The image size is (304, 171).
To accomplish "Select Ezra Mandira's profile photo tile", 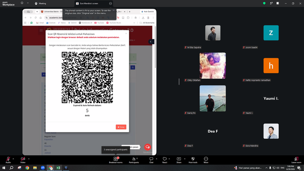I will [271, 131].
